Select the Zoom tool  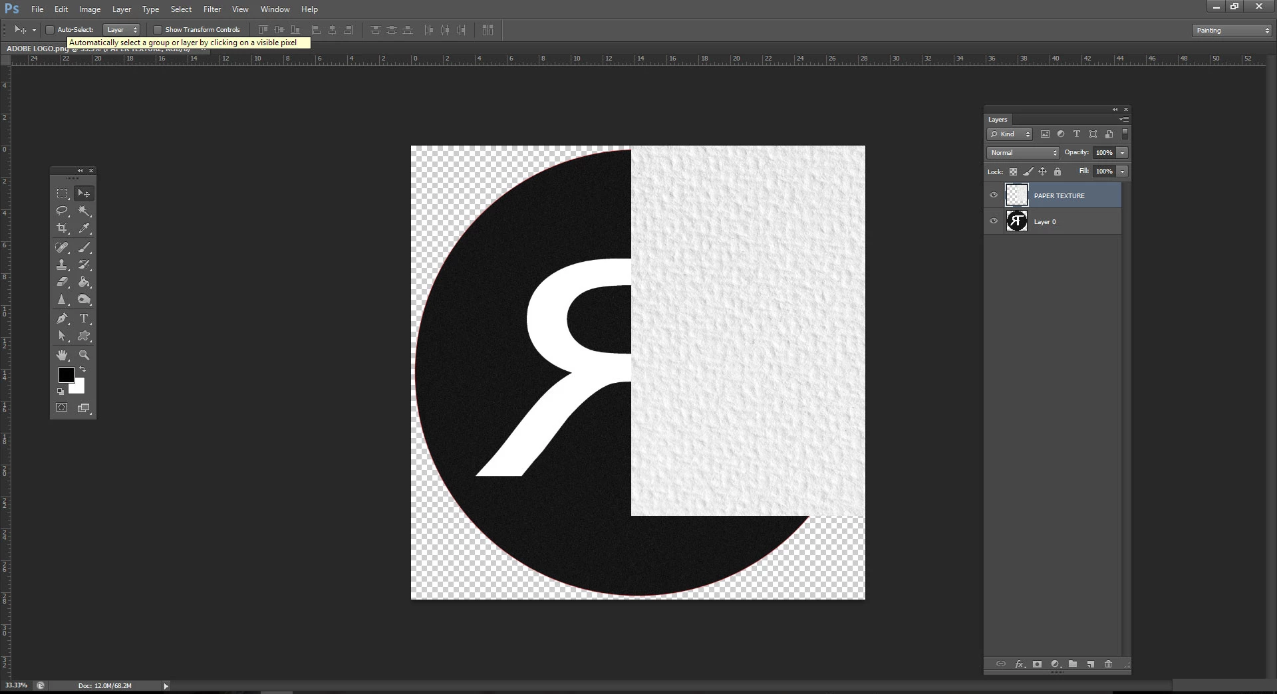pos(84,355)
